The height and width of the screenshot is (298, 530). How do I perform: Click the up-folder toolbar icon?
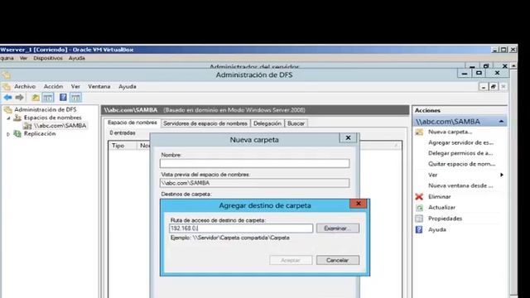pos(36,98)
